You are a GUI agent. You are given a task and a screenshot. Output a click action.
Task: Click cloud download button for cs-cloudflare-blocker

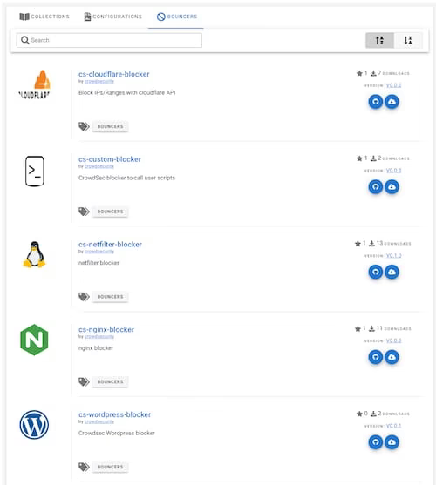[x=392, y=102]
